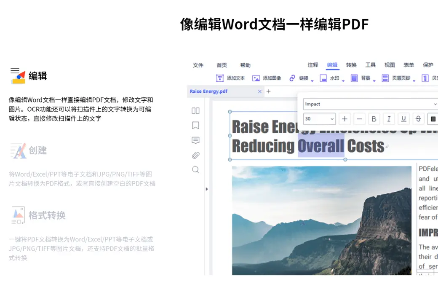The height and width of the screenshot is (295, 438).
Task: Open the font size 30 dropdown
Action: (319, 119)
